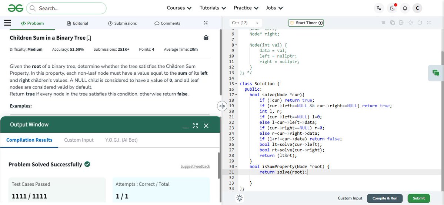Image resolution: width=444 pixels, height=205 pixels.
Task: Click the panel resize splitter handle
Action: [x=222, y=106]
